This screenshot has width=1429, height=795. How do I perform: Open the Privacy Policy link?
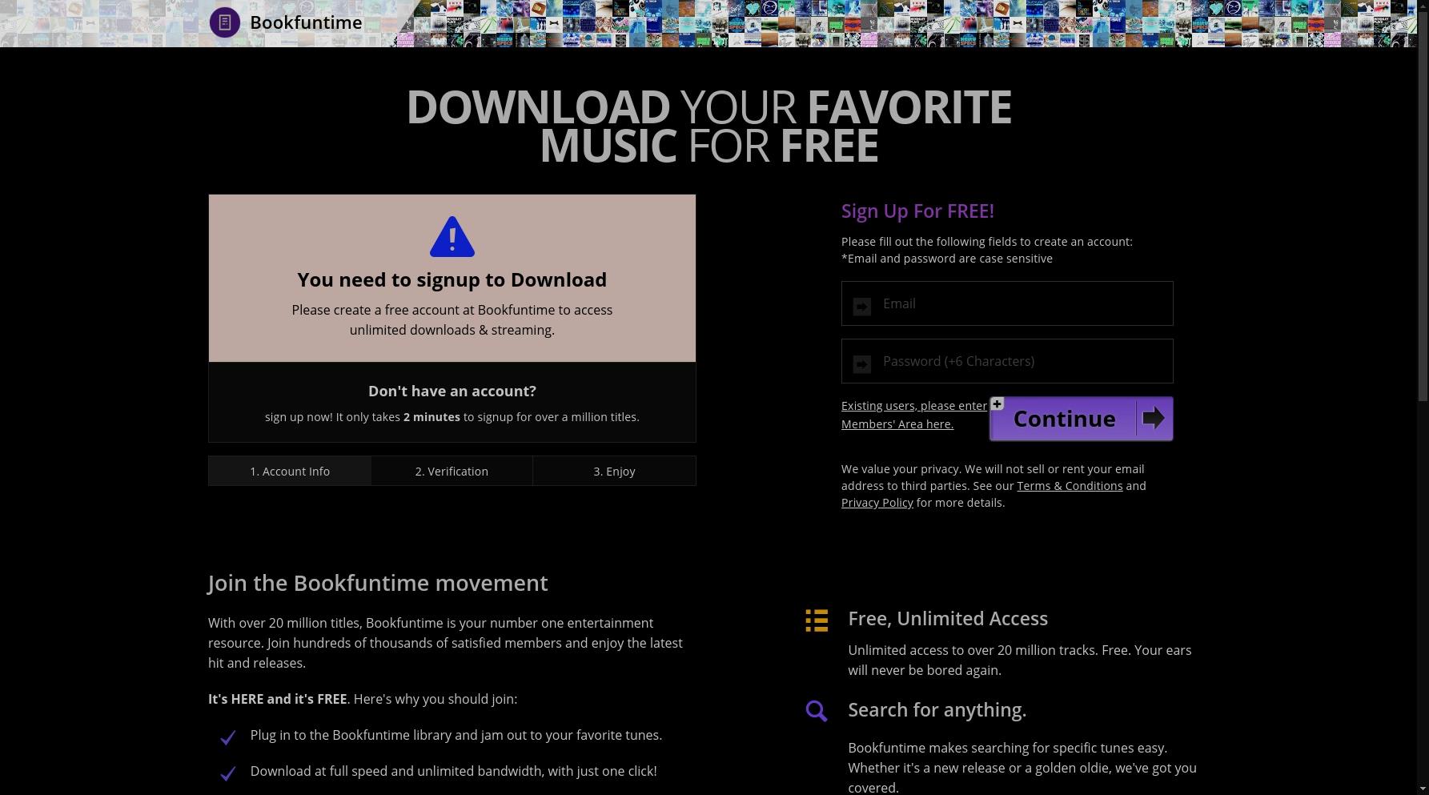(877, 503)
